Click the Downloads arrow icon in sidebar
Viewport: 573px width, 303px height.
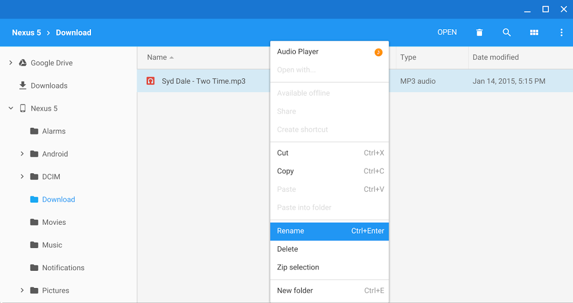click(23, 85)
